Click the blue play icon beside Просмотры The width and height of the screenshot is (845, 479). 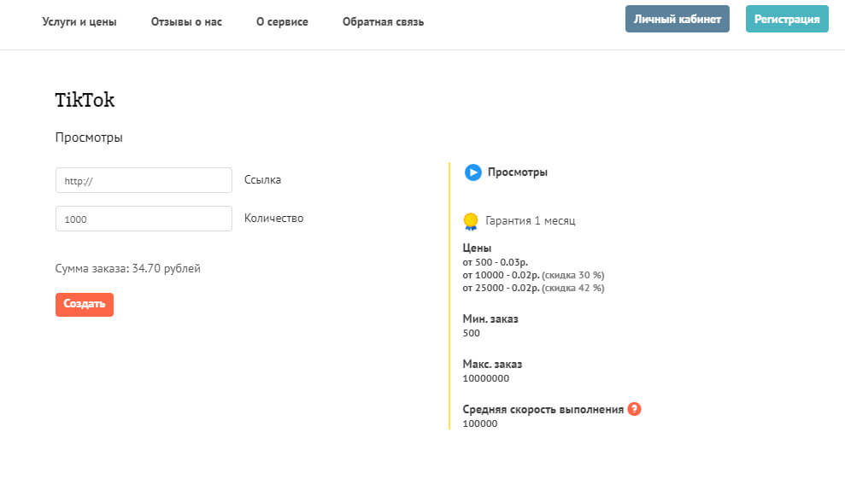pyautogui.click(x=472, y=172)
